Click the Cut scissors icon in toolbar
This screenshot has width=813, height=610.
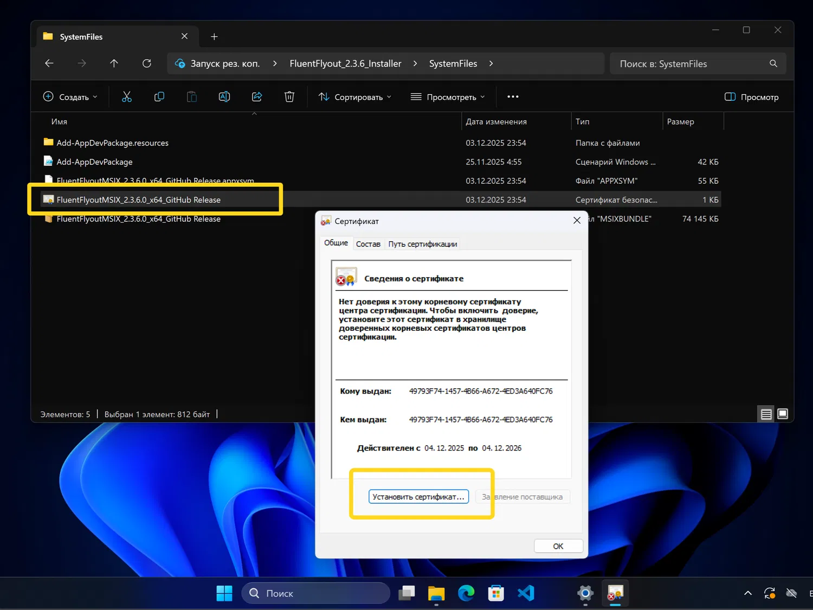(x=127, y=97)
